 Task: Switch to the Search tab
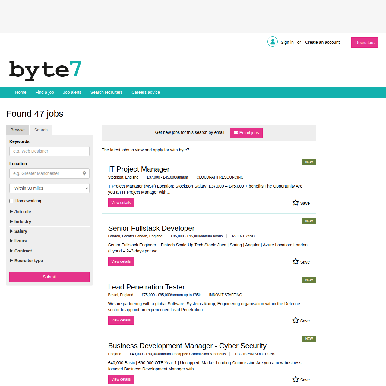[x=41, y=130]
